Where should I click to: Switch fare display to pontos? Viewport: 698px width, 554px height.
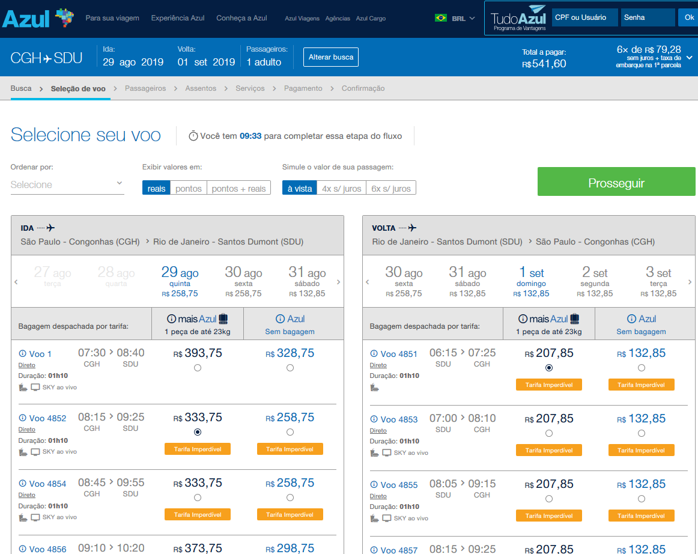[188, 189]
